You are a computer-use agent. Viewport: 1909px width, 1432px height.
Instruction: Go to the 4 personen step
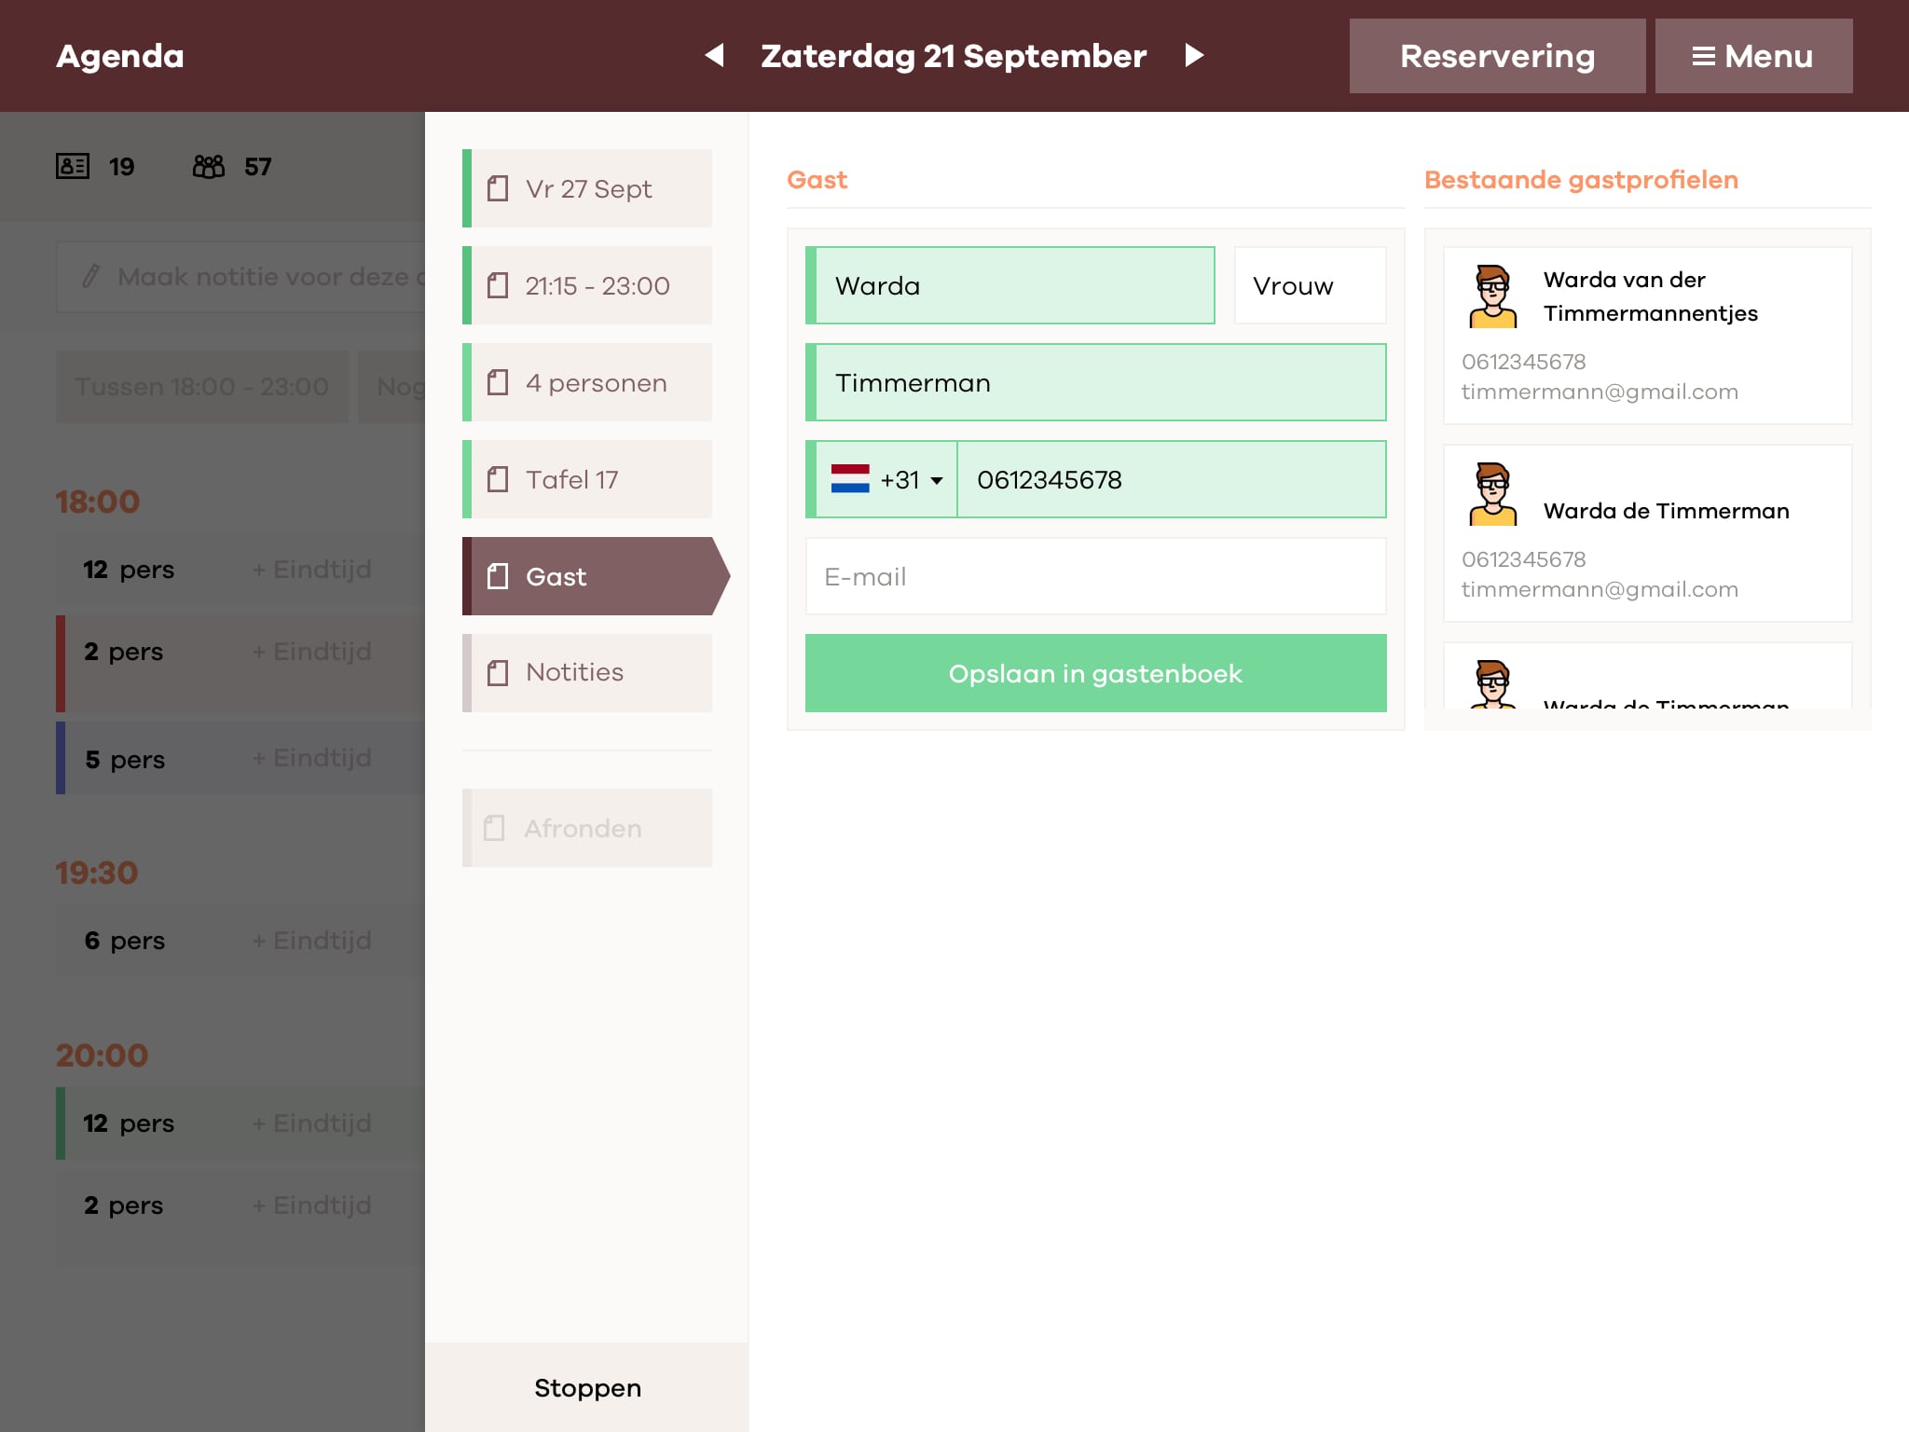point(588,383)
